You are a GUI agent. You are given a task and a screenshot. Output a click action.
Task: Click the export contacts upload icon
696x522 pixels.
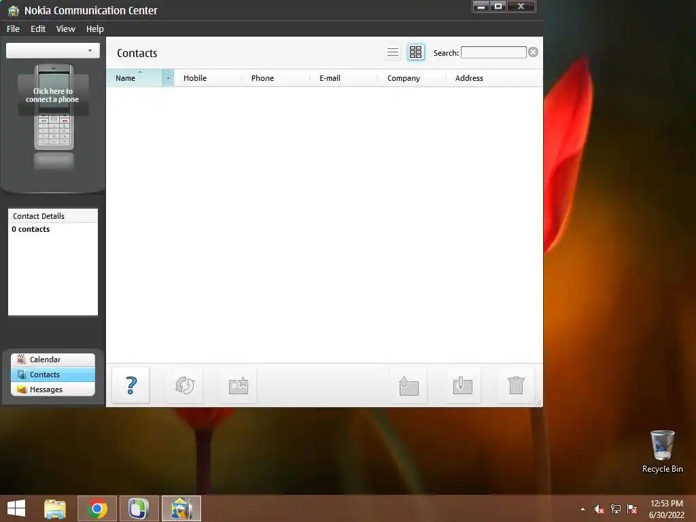408,385
